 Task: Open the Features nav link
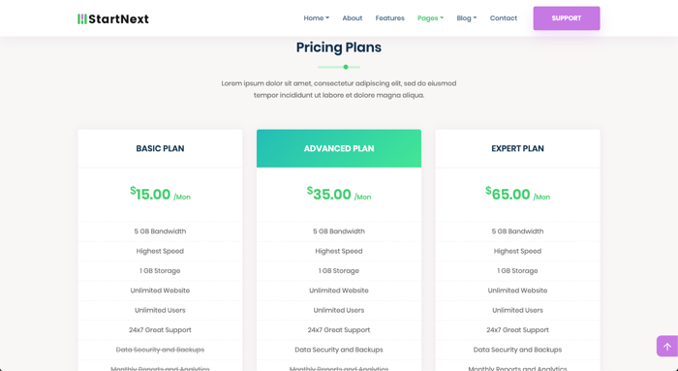tap(389, 18)
